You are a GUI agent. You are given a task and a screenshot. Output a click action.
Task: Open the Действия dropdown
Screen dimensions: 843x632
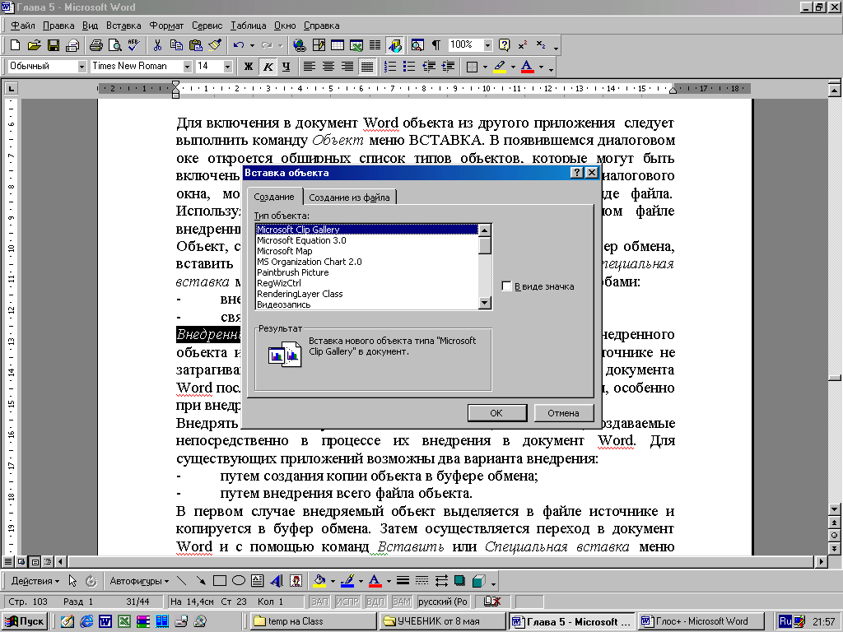coord(35,580)
